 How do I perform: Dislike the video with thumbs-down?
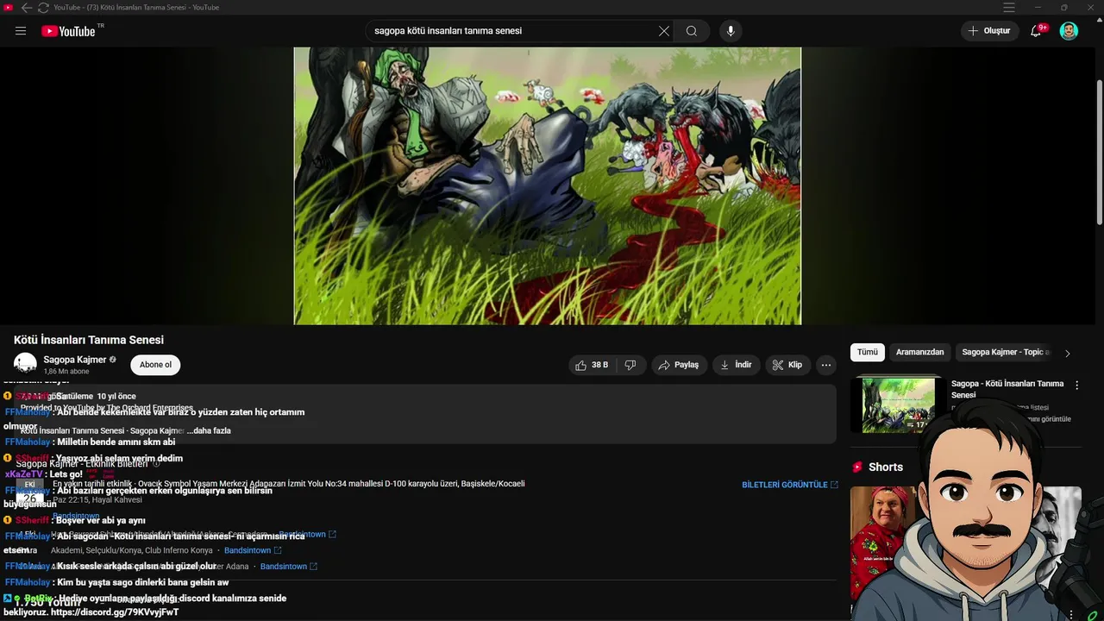[630, 365]
